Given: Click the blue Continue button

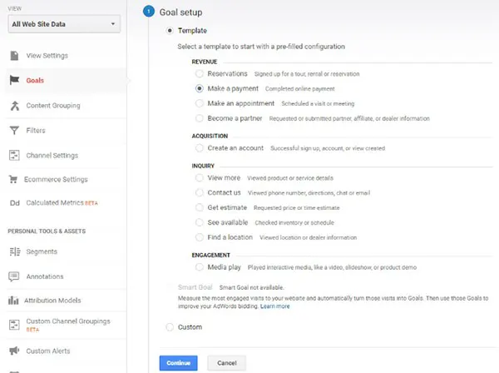Looking at the screenshot, I should pyautogui.click(x=179, y=363).
